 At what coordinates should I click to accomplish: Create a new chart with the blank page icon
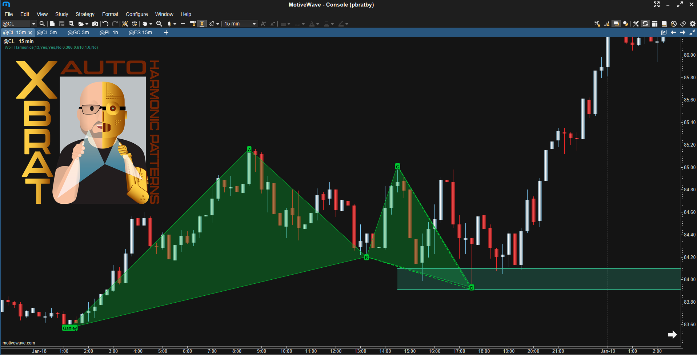(52, 24)
